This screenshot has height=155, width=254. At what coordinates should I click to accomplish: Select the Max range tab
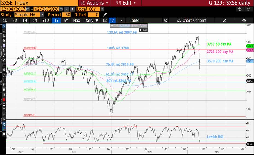77,21
